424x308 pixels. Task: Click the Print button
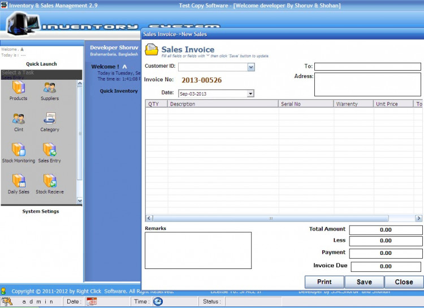point(325,282)
